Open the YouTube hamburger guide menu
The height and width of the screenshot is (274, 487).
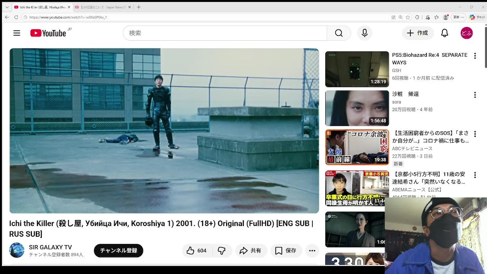click(x=17, y=33)
